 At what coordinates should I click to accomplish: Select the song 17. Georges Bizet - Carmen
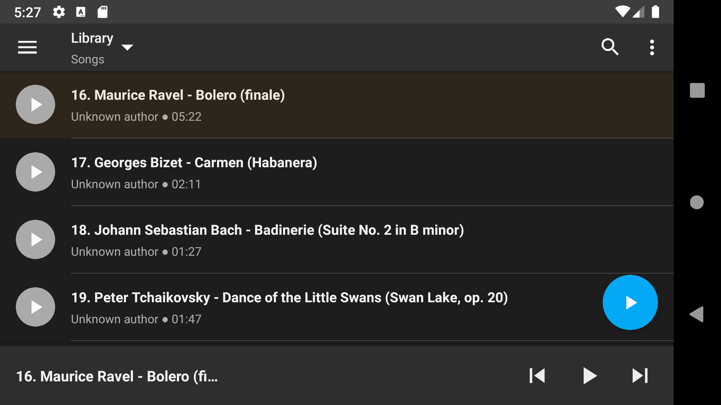pos(263,172)
